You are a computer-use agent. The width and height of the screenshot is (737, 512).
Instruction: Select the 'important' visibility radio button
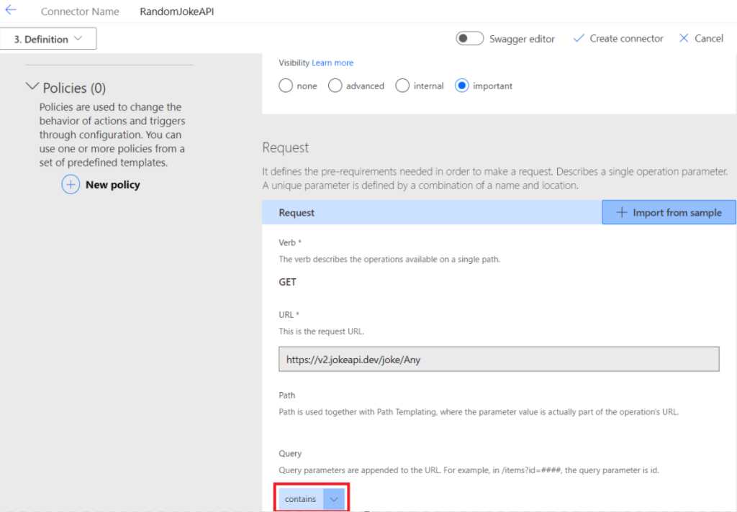click(462, 86)
